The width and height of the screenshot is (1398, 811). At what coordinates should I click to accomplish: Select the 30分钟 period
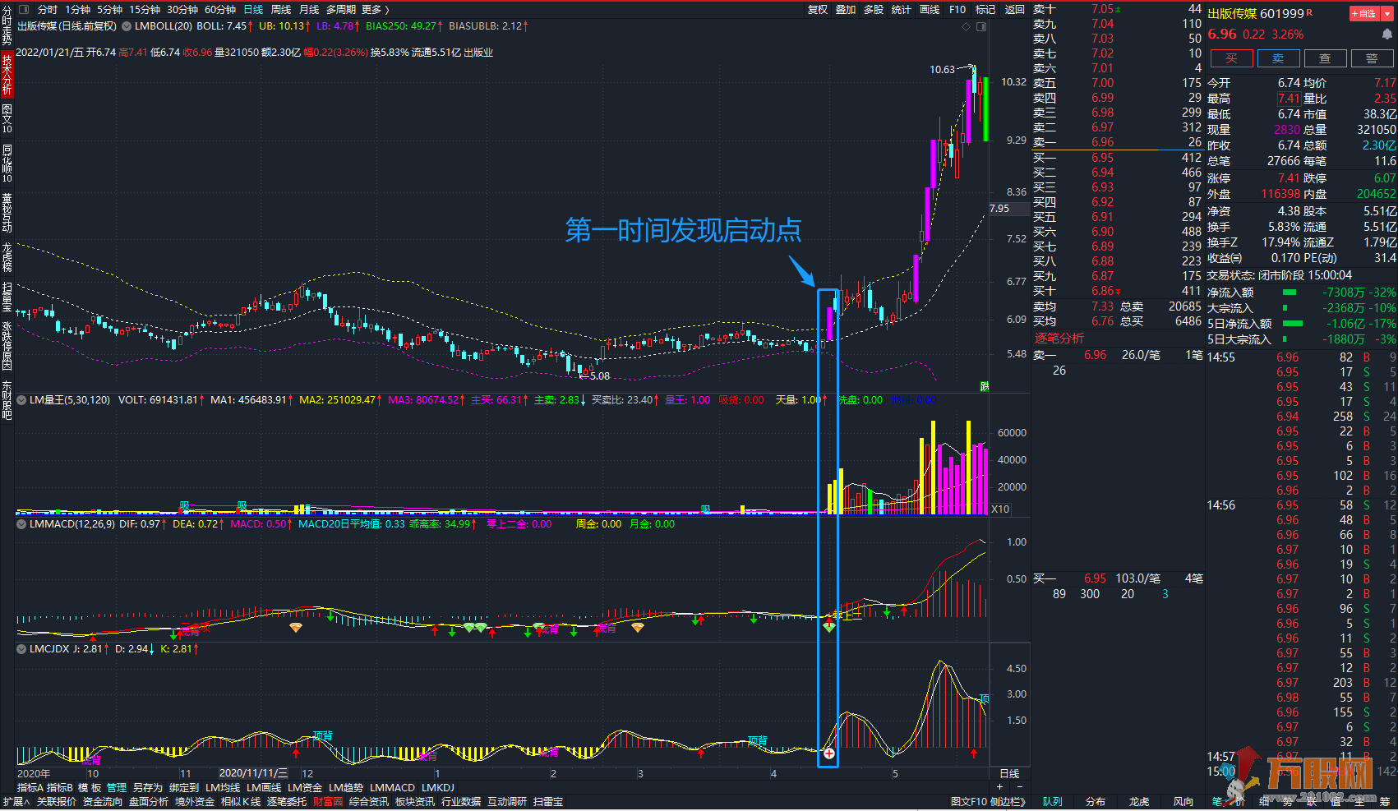tap(182, 10)
